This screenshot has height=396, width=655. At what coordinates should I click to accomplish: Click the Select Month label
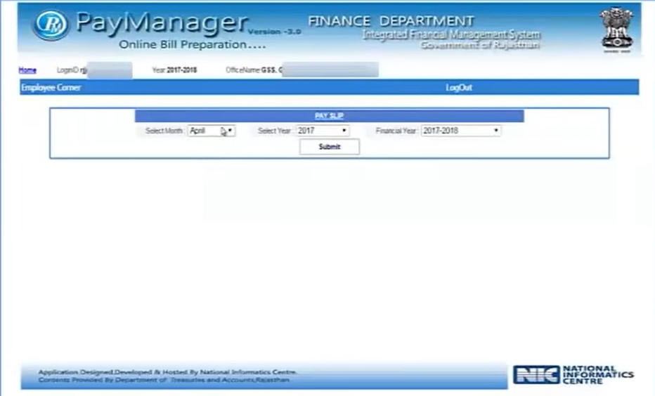coord(164,131)
